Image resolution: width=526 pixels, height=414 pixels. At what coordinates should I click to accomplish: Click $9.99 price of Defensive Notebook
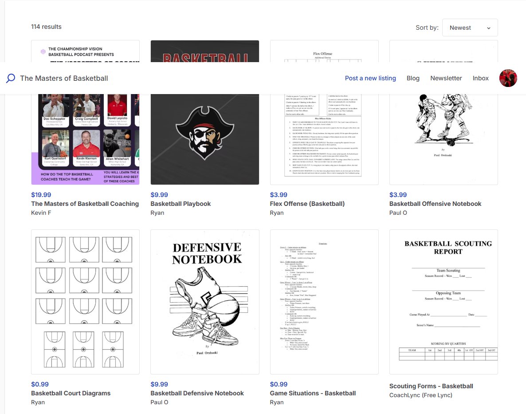pyautogui.click(x=159, y=384)
